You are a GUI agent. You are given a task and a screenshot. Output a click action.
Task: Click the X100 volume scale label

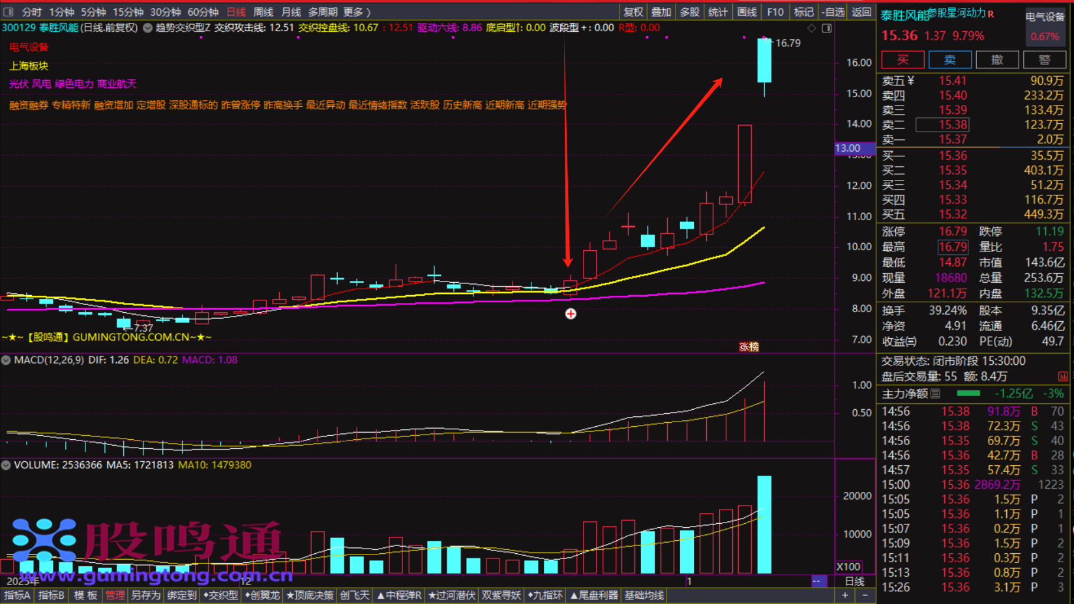(848, 566)
